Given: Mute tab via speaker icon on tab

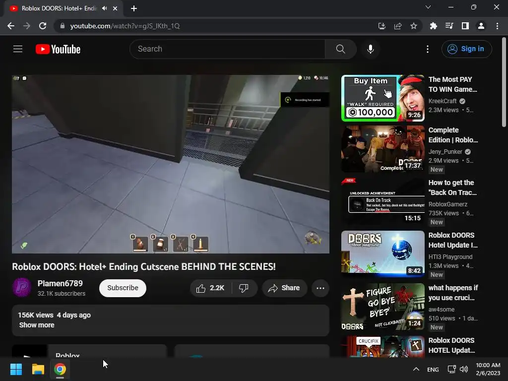Looking at the screenshot, I should 104,8.
